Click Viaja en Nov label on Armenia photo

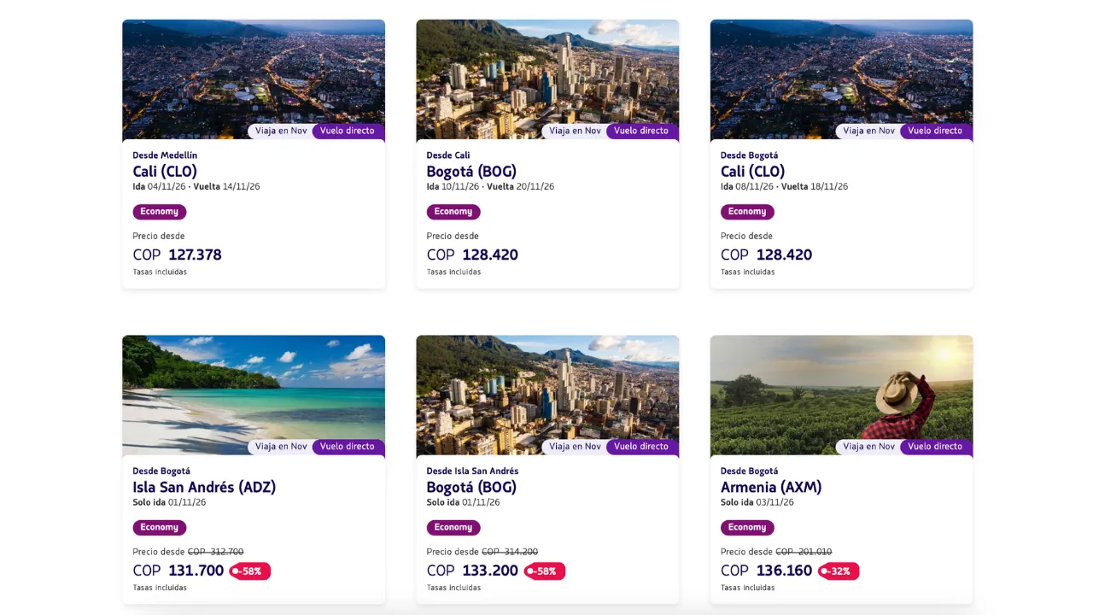point(868,447)
